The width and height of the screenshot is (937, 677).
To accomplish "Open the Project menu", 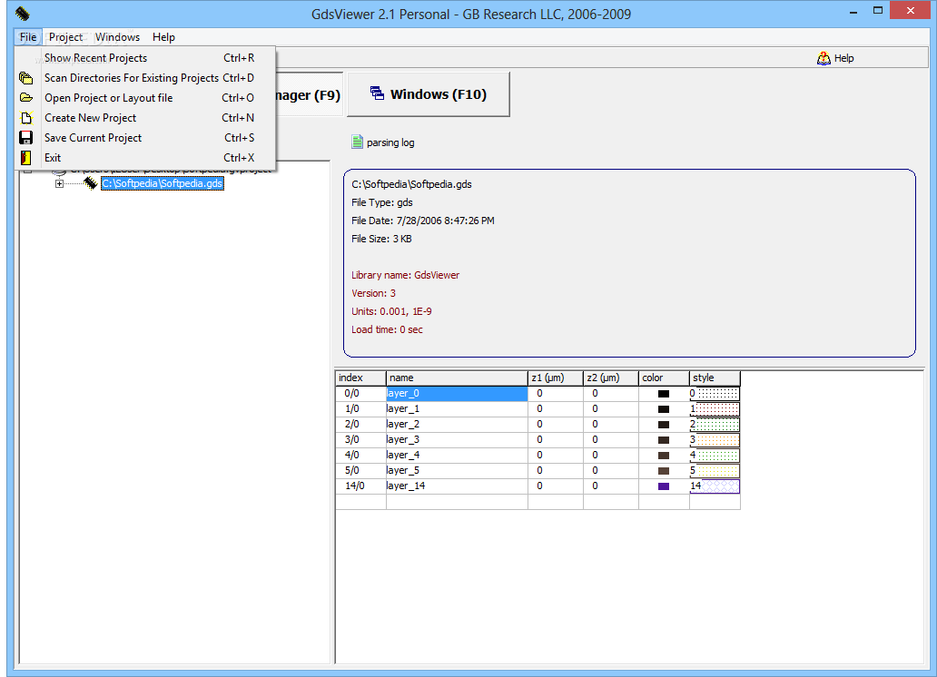I will [x=65, y=37].
